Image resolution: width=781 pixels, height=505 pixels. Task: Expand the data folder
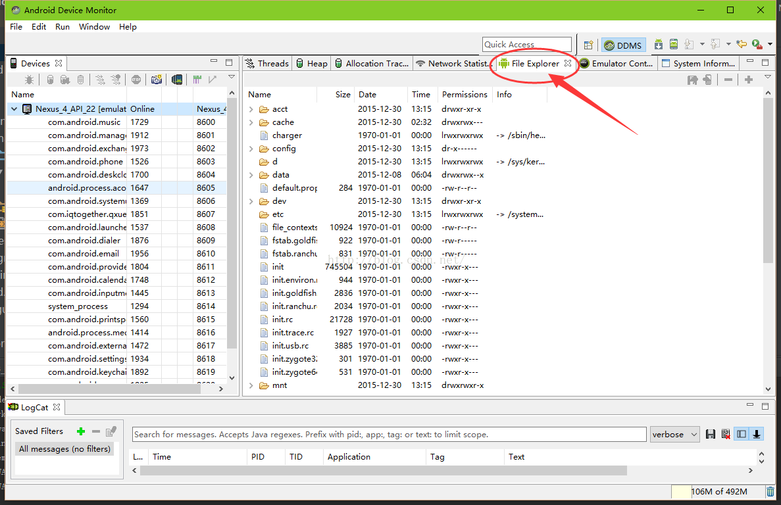[251, 175]
